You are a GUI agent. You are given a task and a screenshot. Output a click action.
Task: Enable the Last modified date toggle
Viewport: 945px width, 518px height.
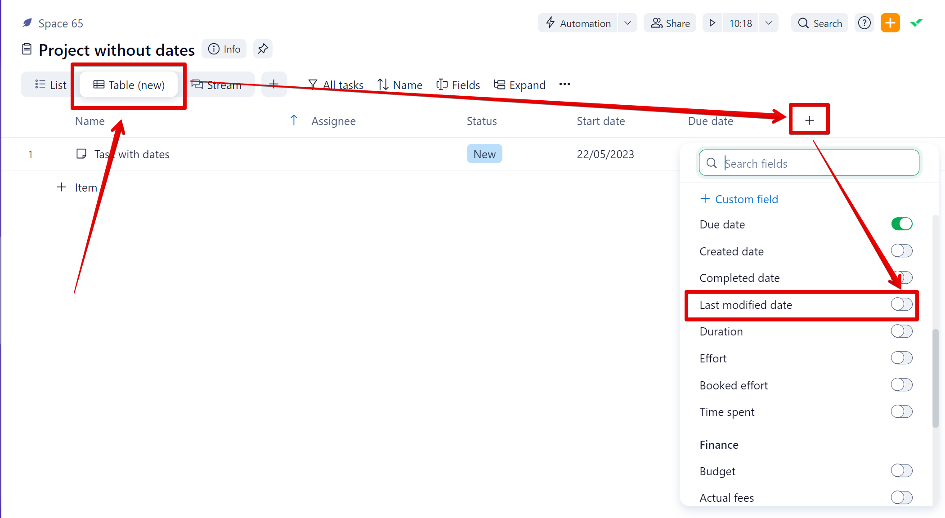pos(901,304)
